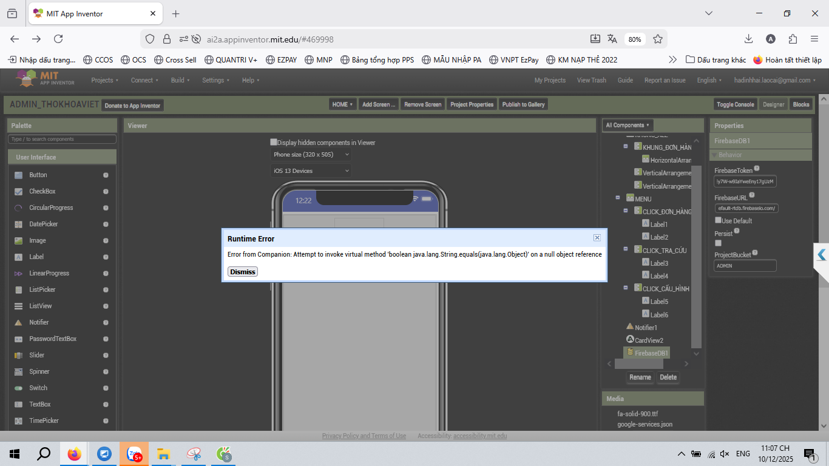829x466 pixels.
Task: Select the Notifier warning icon in Palette
Action: pos(18,322)
